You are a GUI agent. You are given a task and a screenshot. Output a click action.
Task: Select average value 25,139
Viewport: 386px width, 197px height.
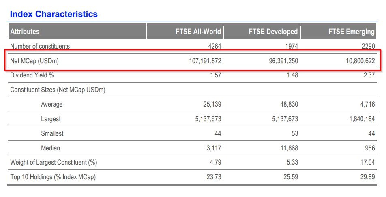tap(212, 105)
